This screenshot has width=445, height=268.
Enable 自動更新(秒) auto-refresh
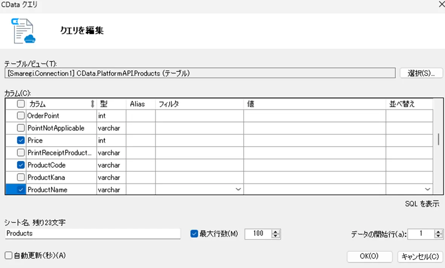[9, 255]
